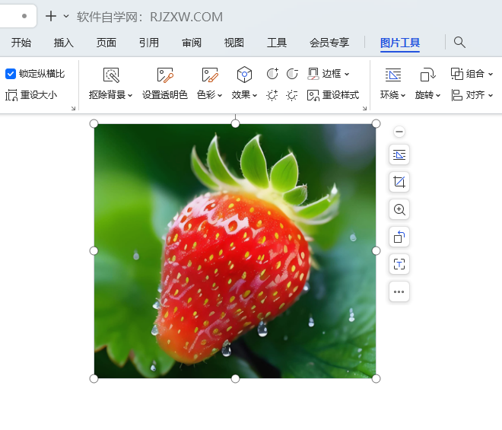The height and width of the screenshot is (430, 502).
Task: Open the 旋转 dropdown arrow
Action: [x=438, y=95]
